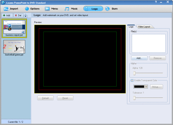Click the Tolerance: 1 value label
The image size is (173, 125).
(x=138, y=93)
